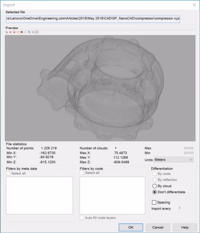Click the zoom in magnifier icon
This screenshot has height=233, width=200.
pyautogui.click(x=29, y=32)
